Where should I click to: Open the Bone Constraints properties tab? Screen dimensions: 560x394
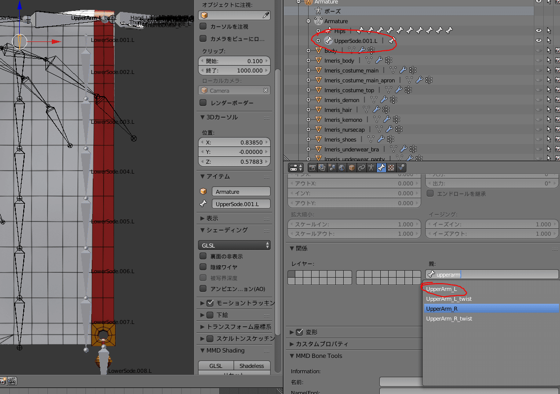point(401,168)
